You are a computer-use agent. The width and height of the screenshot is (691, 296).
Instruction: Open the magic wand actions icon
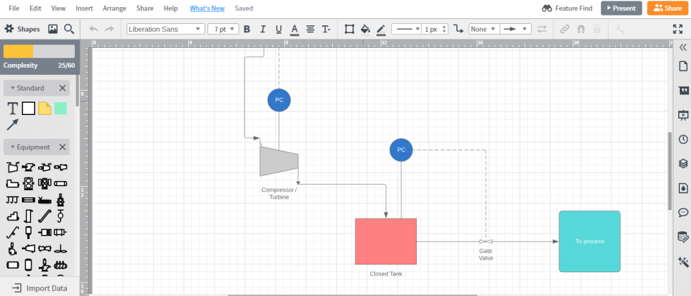point(683,261)
